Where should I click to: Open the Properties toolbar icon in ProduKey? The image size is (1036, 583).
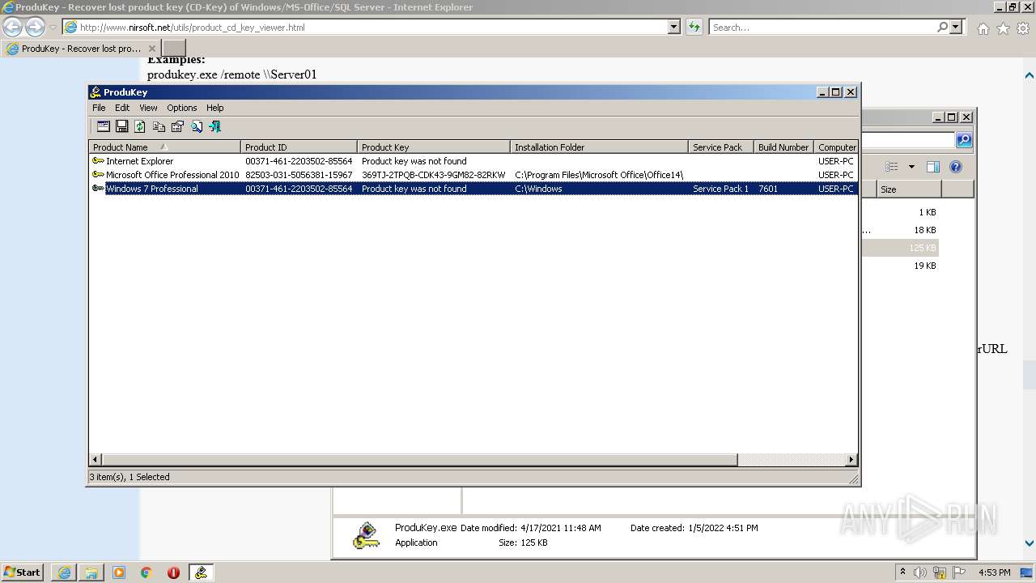pyautogui.click(x=177, y=126)
